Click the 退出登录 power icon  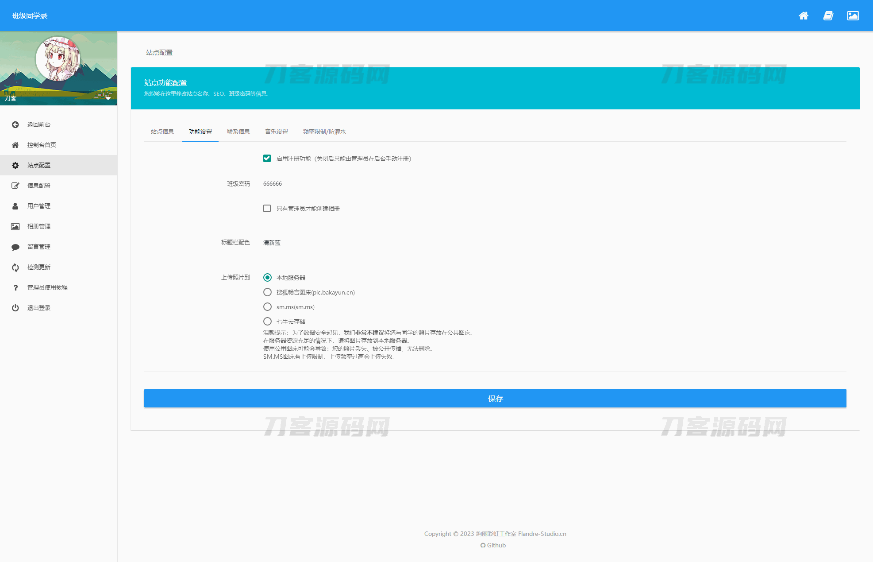coord(15,308)
